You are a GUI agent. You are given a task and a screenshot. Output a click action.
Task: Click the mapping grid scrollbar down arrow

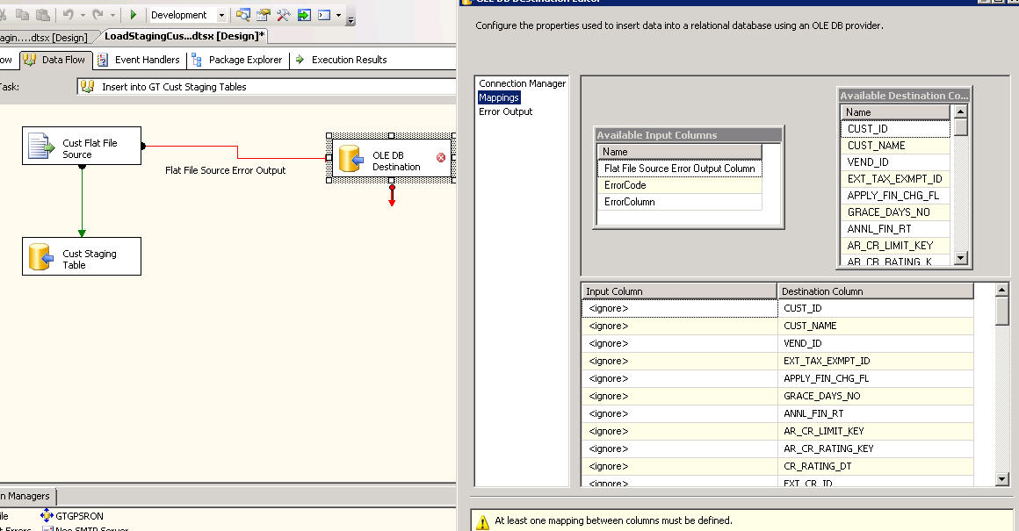pyautogui.click(x=1001, y=480)
